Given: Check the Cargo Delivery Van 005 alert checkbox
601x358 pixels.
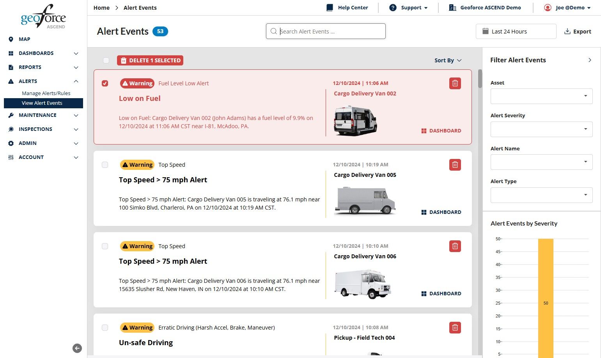Looking at the screenshot, I should 105,165.
